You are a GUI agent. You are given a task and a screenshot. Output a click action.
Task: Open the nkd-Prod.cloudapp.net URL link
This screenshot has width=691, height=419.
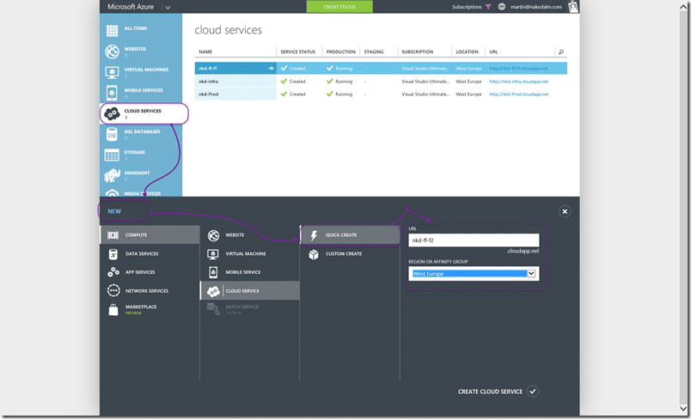point(519,94)
